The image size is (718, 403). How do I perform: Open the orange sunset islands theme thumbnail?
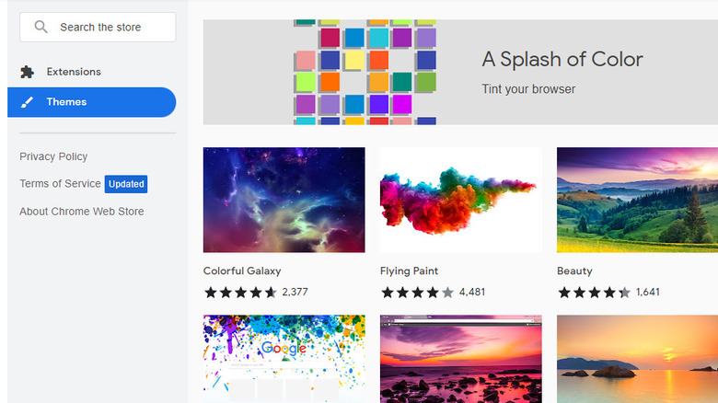coord(637,359)
